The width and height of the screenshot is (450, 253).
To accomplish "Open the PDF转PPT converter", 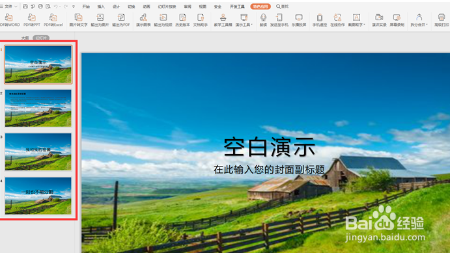I will (x=31, y=20).
